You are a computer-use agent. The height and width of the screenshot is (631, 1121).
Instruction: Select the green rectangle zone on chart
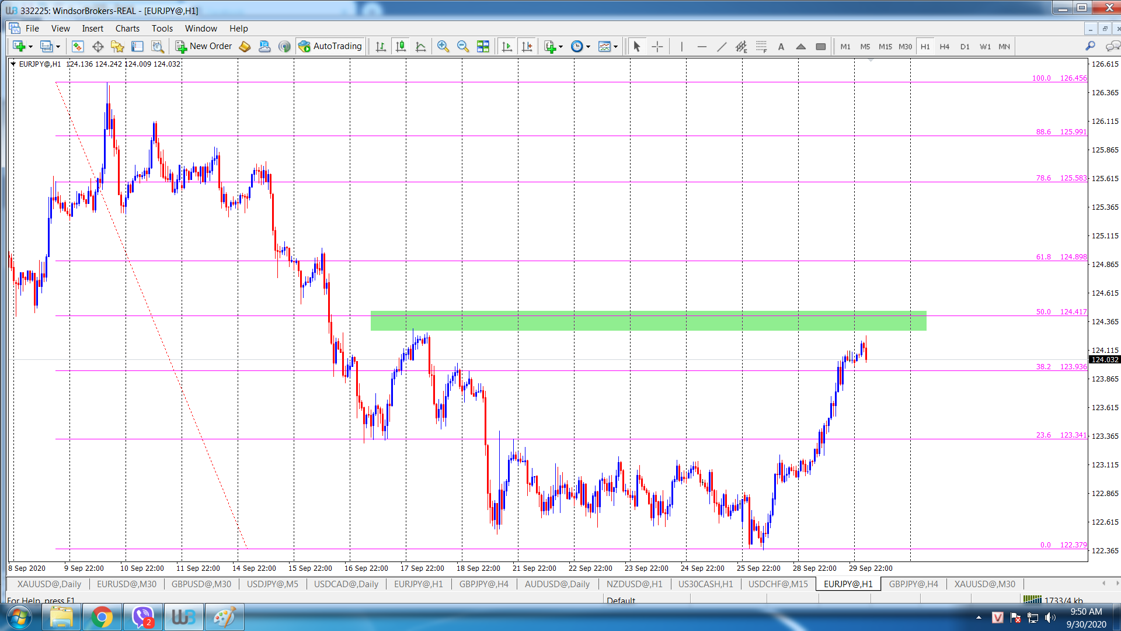point(648,321)
